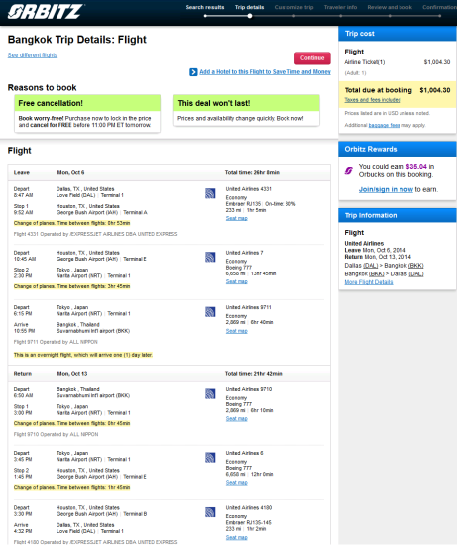The height and width of the screenshot is (545, 457).
Task: Click United logo for return flight 9710
Action: [210, 393]
